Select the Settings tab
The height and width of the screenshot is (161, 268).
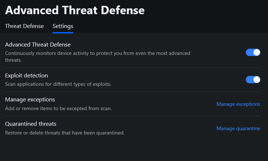coord(63,26)
